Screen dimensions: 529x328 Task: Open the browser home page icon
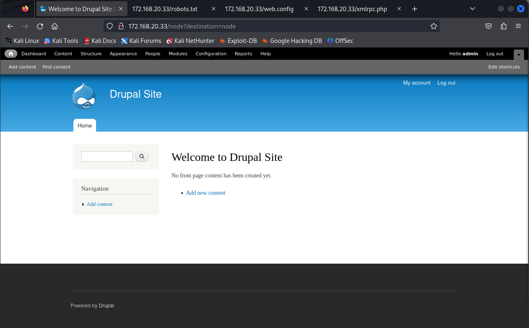[x=54, y=26]
